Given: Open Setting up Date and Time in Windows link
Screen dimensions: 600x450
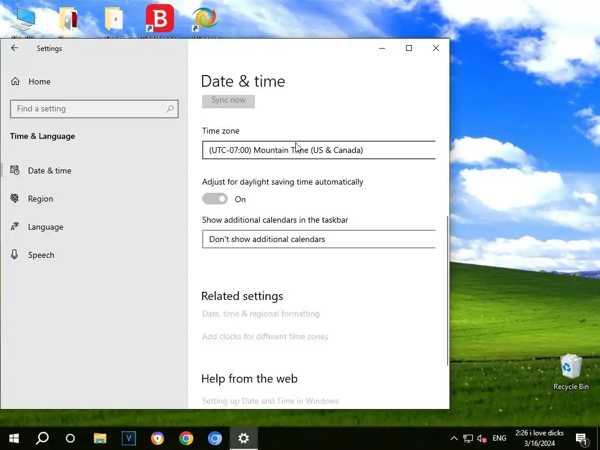Looking at the screenshot, I should [271, 401].
